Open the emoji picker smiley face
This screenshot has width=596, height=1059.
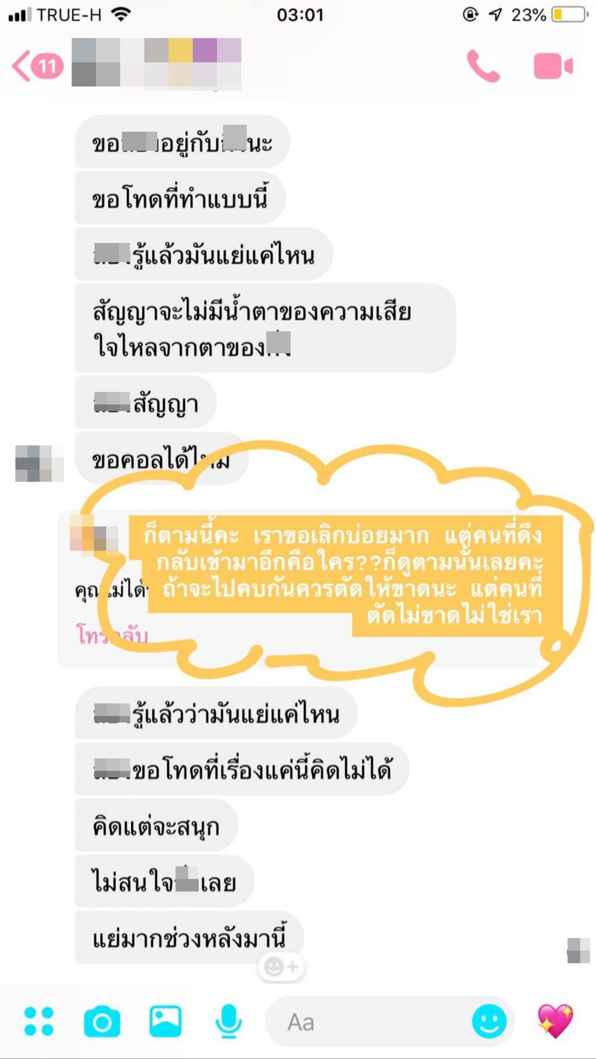click(489, 1021)
